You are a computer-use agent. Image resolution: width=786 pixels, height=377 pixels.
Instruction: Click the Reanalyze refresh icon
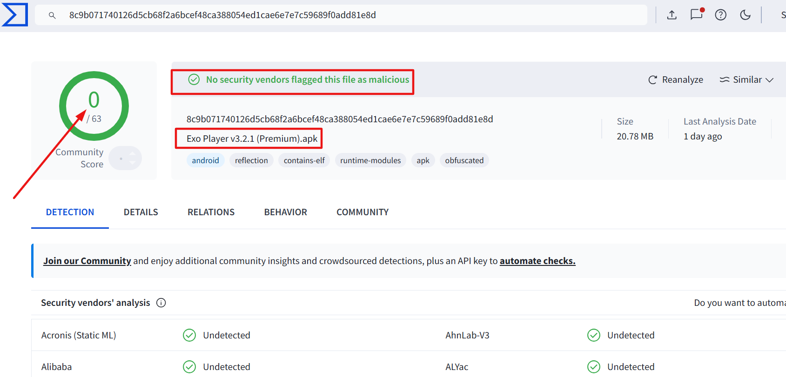point(652,80)
